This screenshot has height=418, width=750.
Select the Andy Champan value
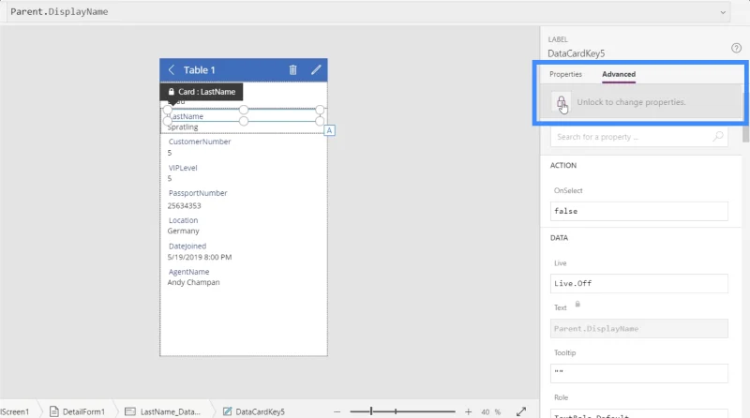(x=193, y=282)
